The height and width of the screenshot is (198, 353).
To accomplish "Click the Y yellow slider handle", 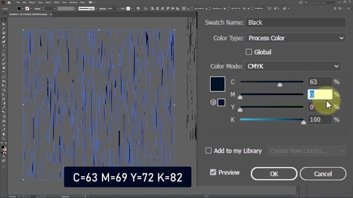I will (x=240, y=110).
